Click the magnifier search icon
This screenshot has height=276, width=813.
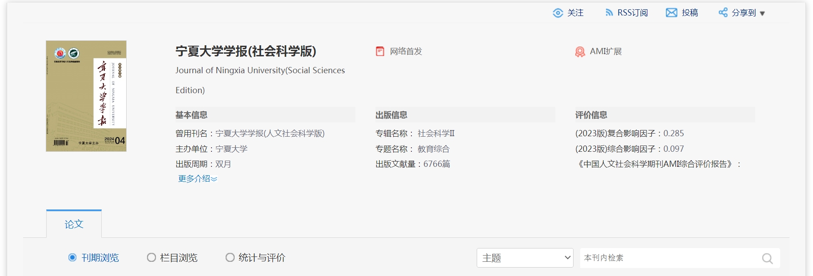point(767,258)
